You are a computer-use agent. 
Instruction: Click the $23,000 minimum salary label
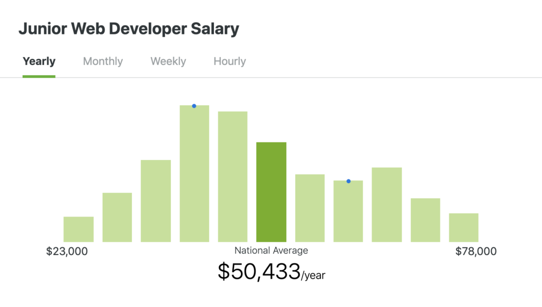(67, 251)
